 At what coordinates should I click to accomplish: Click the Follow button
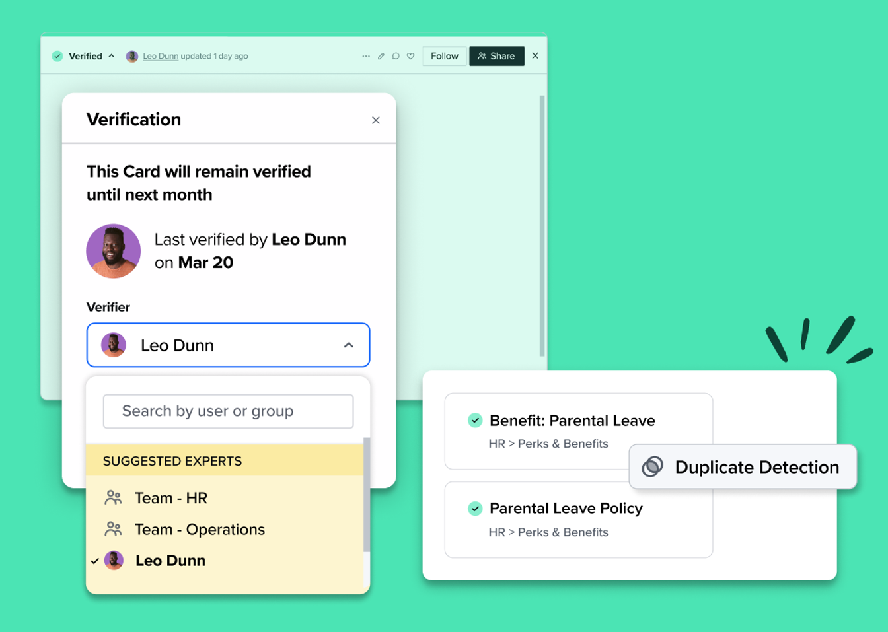pos(444,56)
